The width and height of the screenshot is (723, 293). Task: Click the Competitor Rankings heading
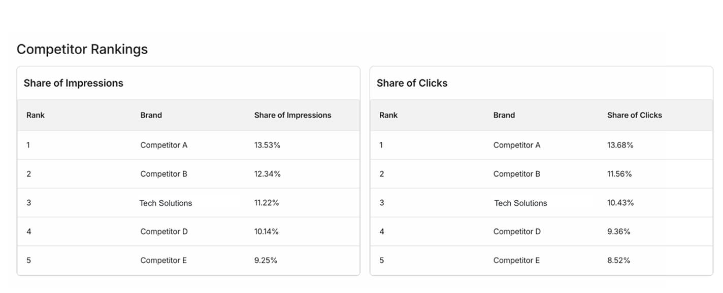(x=82, y=49)
